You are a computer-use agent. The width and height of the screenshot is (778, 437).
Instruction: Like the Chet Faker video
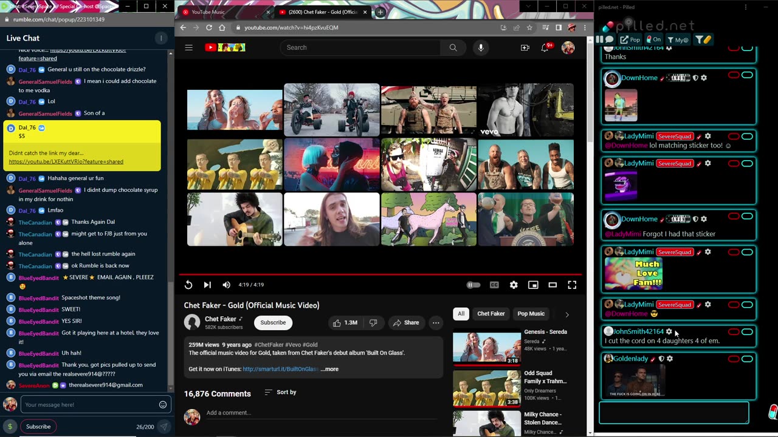coord(345,323)
